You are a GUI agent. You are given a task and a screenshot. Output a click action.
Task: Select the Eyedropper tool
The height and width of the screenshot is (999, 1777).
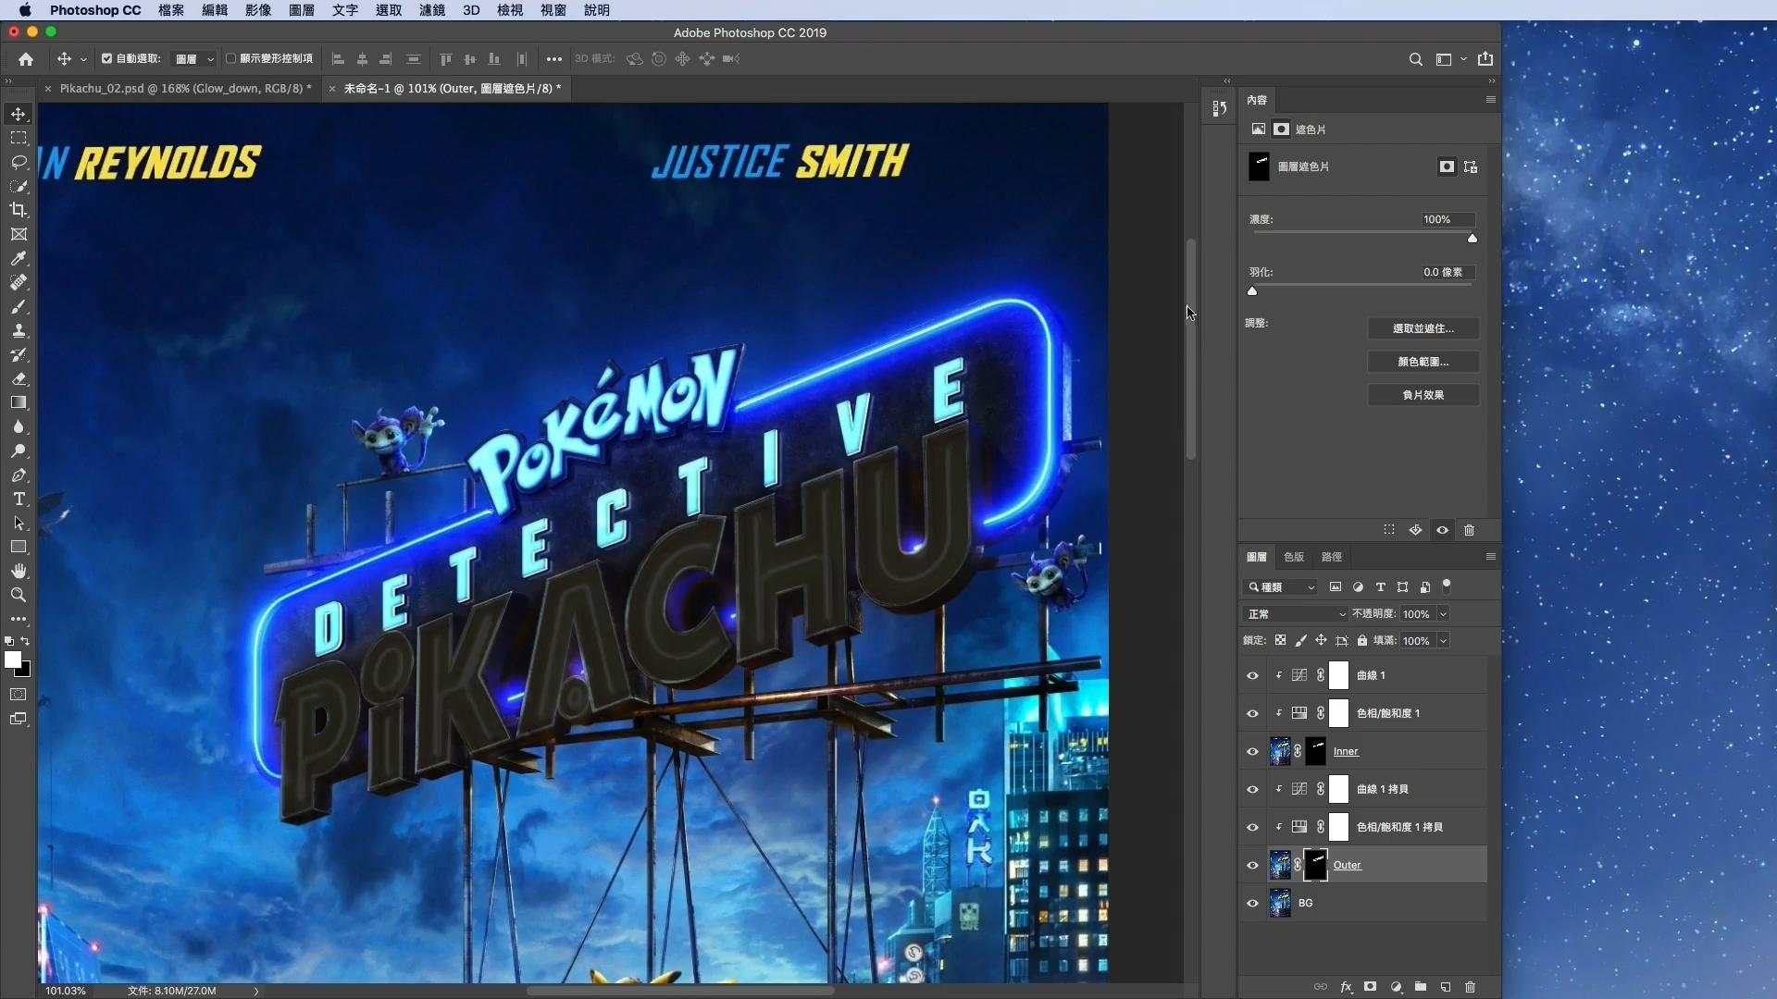click(x=19, y=258)
